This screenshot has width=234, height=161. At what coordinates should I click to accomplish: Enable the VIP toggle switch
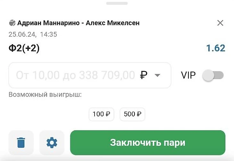click(213, 75)
